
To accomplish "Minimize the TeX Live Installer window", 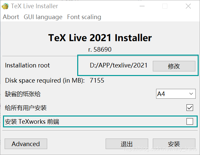I will click(142, 6).
